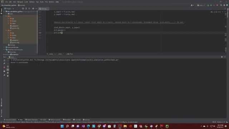Click Select Opened File locate icon

(x=23, y=9)
